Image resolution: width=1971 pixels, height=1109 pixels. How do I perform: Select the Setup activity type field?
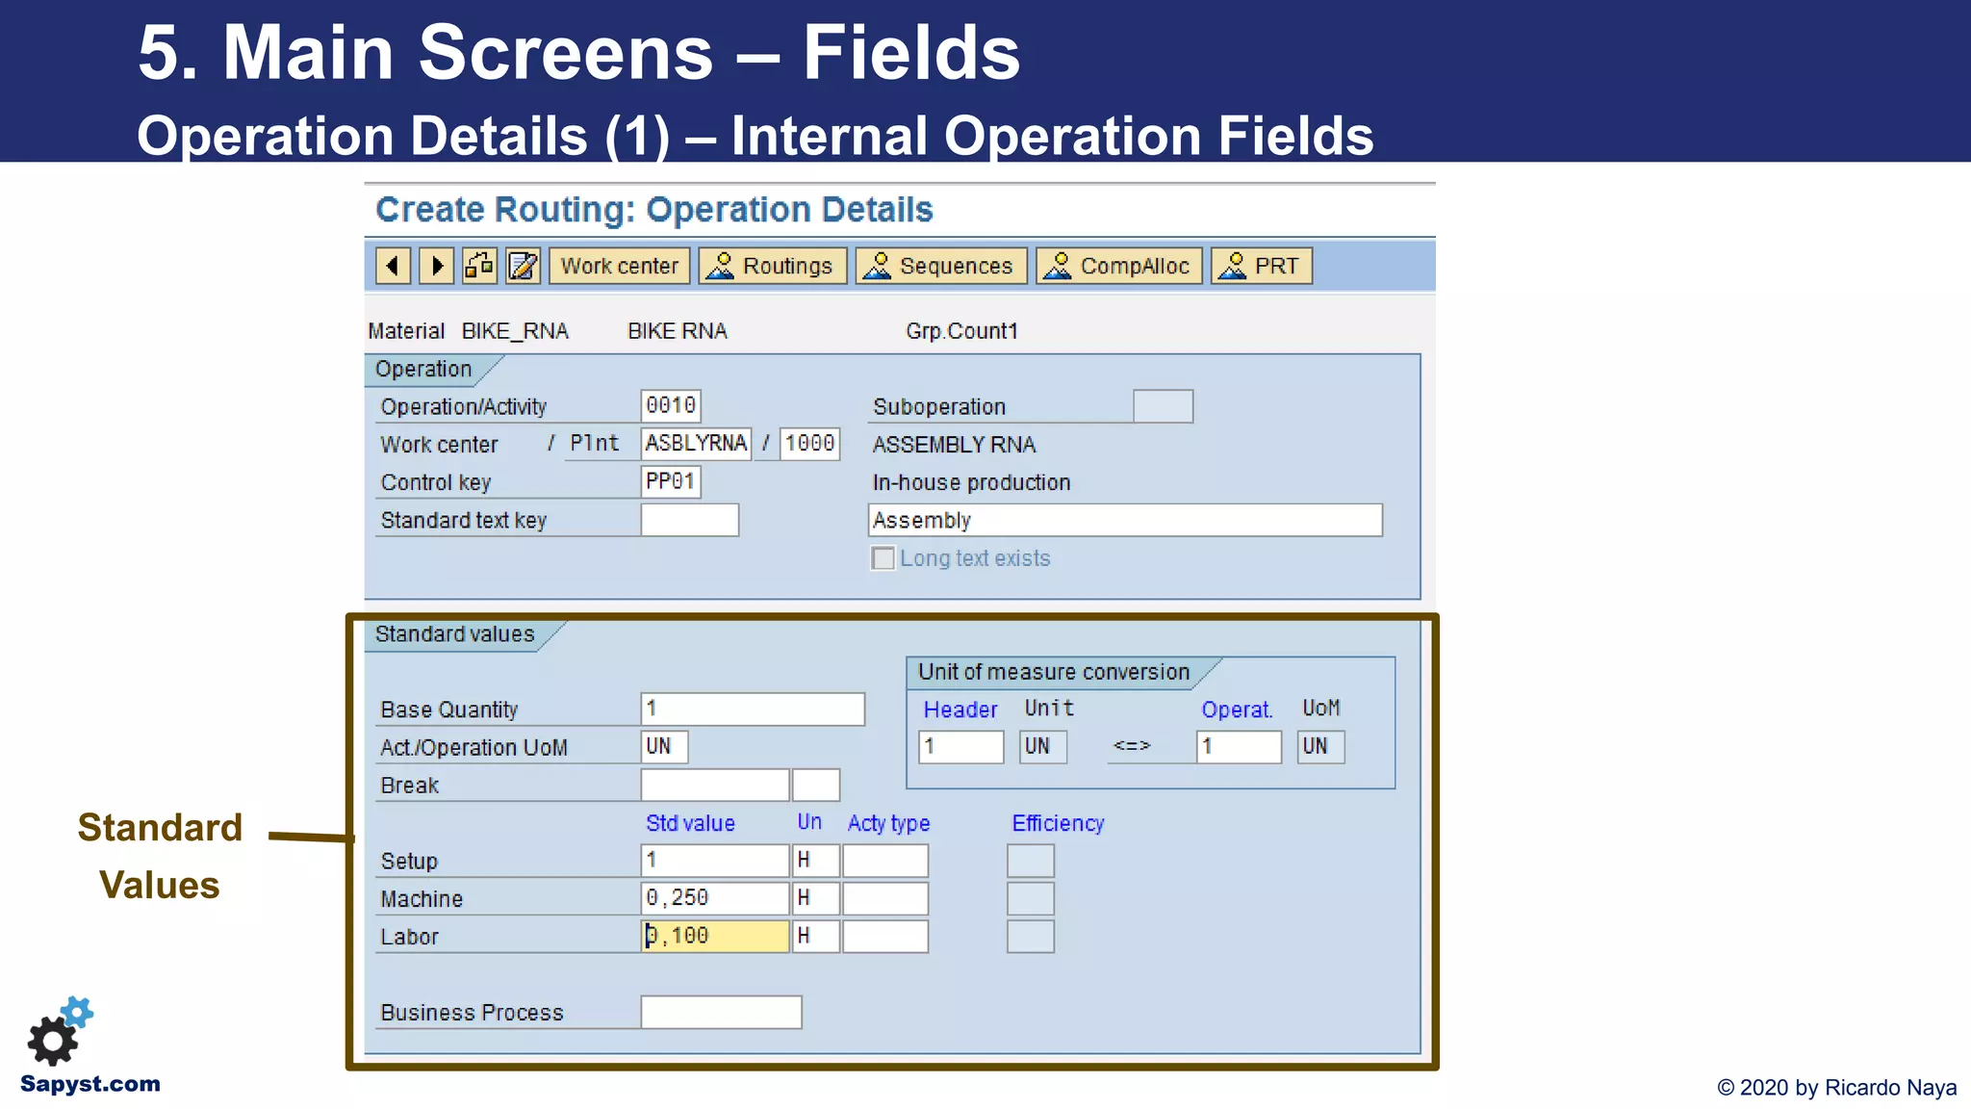885,861
